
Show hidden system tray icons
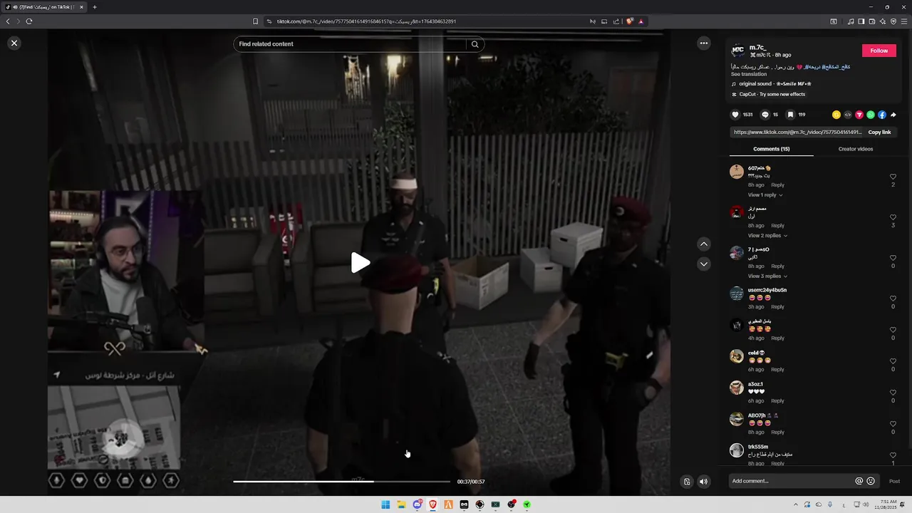pos(796,504)
